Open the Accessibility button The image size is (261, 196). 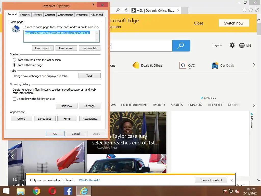tap(90, 119)
